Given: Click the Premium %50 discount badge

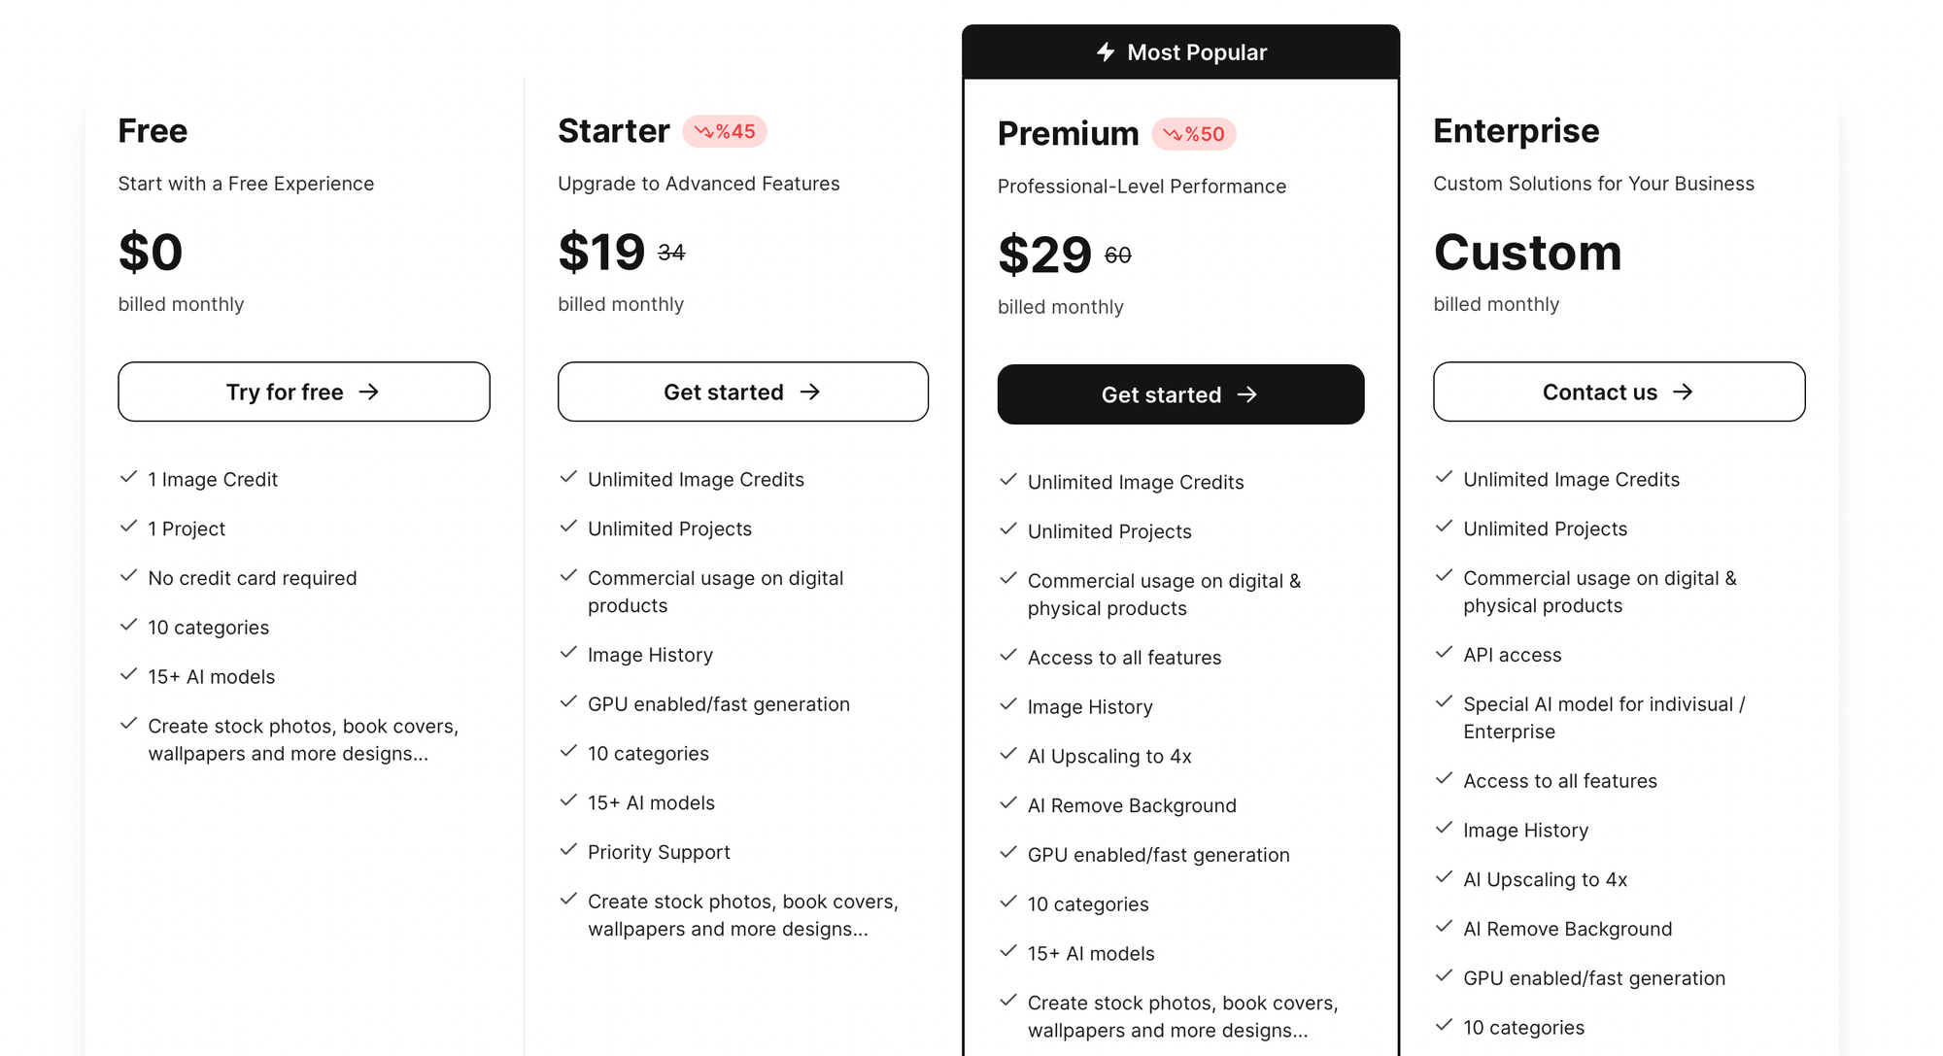Looking at the screenshot, I should click(x=1194, y=134).
